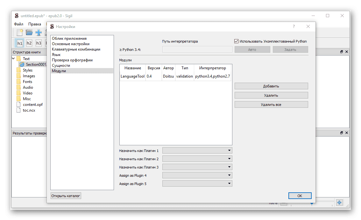Go to Клавиатурные комбинации settings page

point(82,49)
